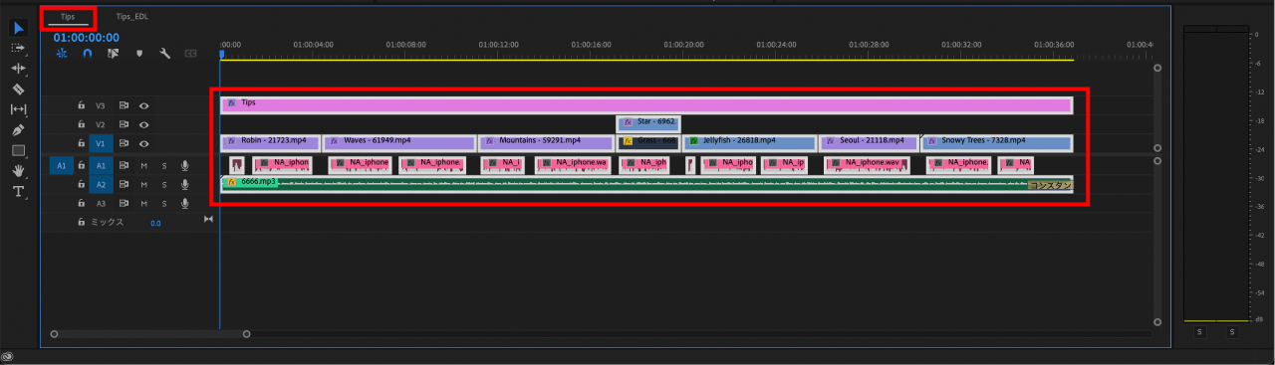This screenshot has width=1275, height=365.
Task: Switch to the Tips_EDL sequence tab
Action: [x=131, y=17]
